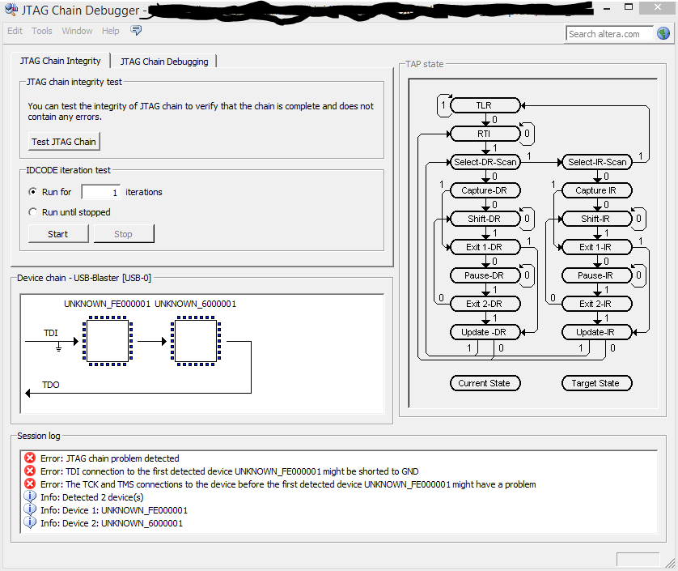Click the Capture-DR state
The image size is (678, 571).
click(x=485, y=190)
